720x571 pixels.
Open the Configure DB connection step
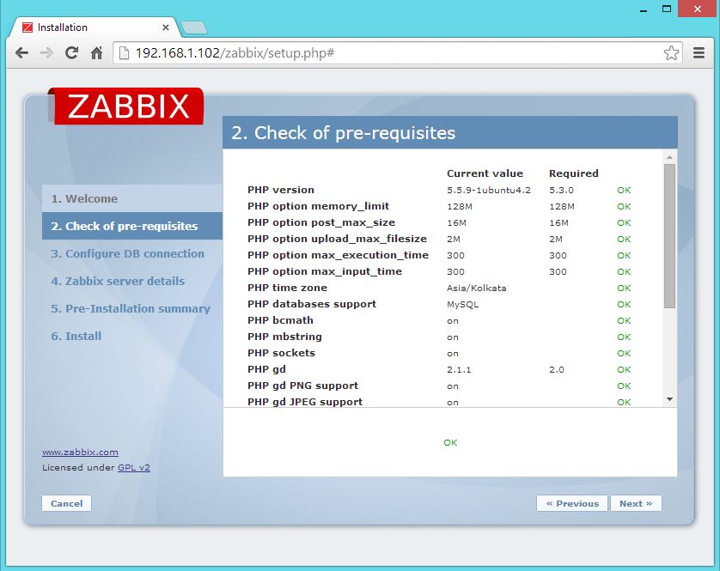pyautogui.click(x=125, y=254)
